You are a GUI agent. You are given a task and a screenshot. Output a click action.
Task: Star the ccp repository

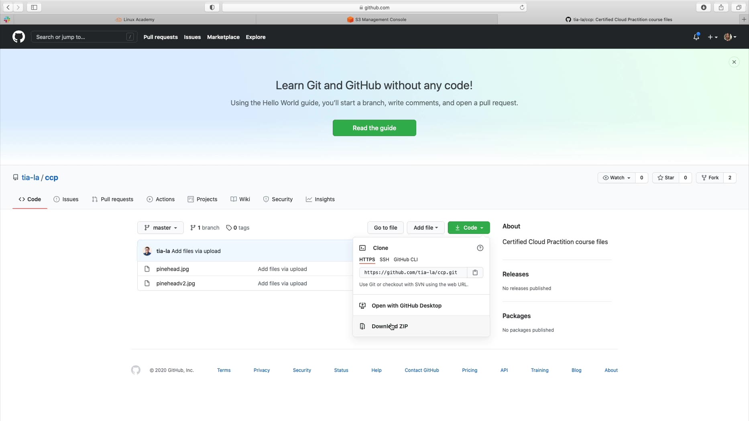click(666, 178)
